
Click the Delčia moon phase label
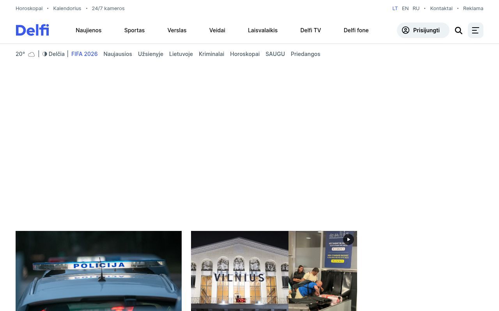click(x=57, y=54)
